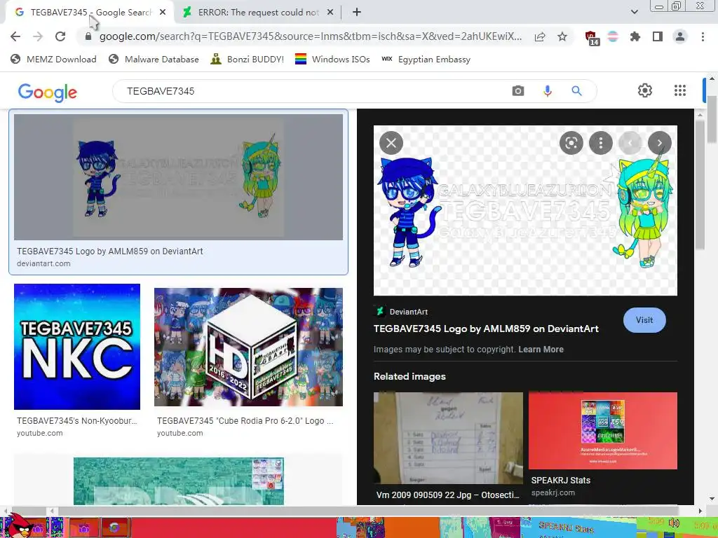Image resolution: width=718 pixels, height=538 pixels.
Task: Toggle the browser side panel icon
Action: click(658, 36)
